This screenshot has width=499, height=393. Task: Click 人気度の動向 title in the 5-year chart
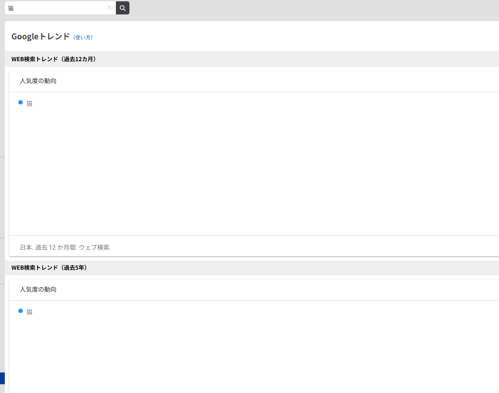click(38, 289)
